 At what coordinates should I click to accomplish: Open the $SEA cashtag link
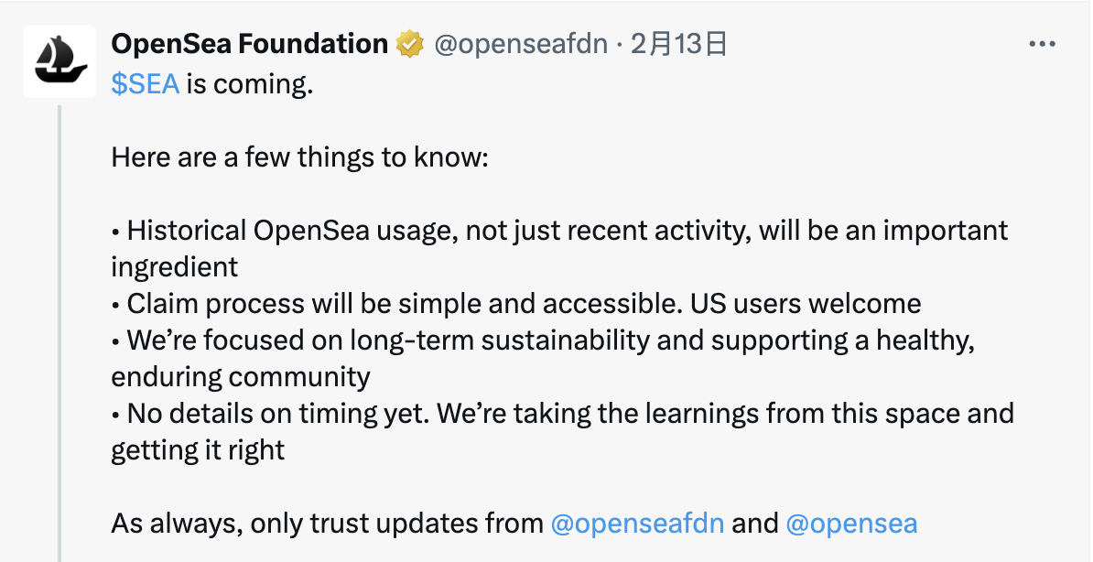click(x=145, y=84)
